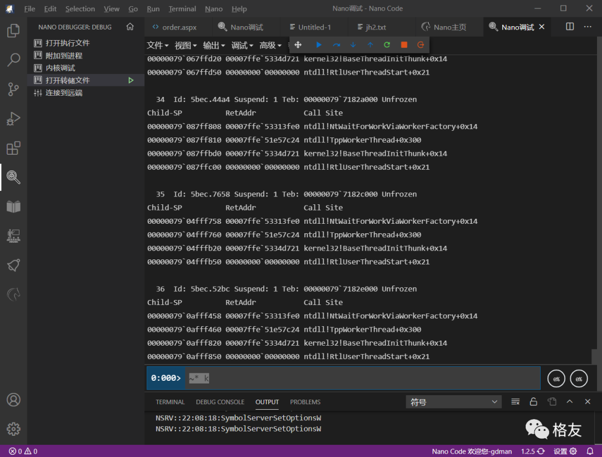Viewport: 602px width, 457px height.
Task: Open notifications bell in status bar
Action: tap(590, 451)
